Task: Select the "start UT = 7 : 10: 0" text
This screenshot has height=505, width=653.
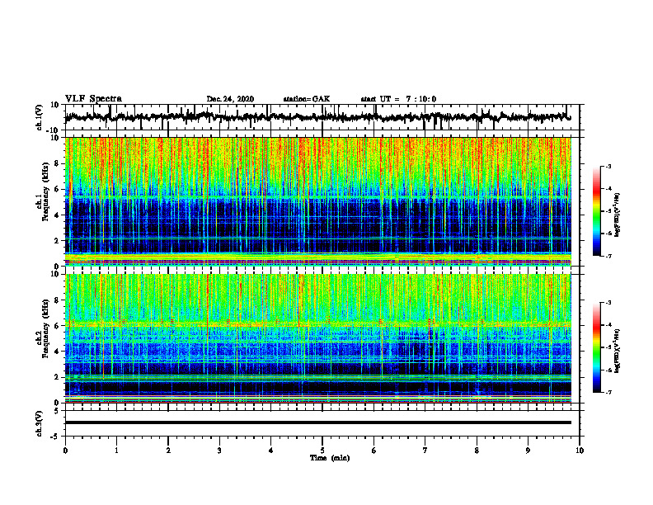Action: point(398,99)
